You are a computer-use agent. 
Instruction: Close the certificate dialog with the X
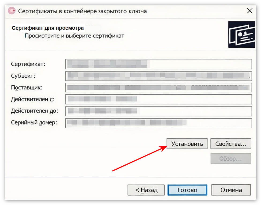[249, 11]
